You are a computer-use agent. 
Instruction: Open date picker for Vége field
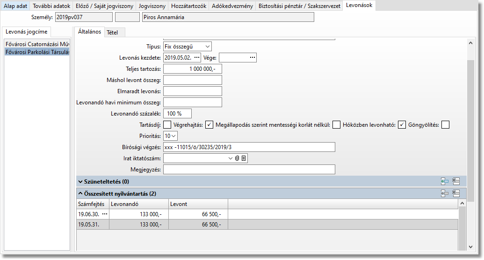(x=253, y=57)
